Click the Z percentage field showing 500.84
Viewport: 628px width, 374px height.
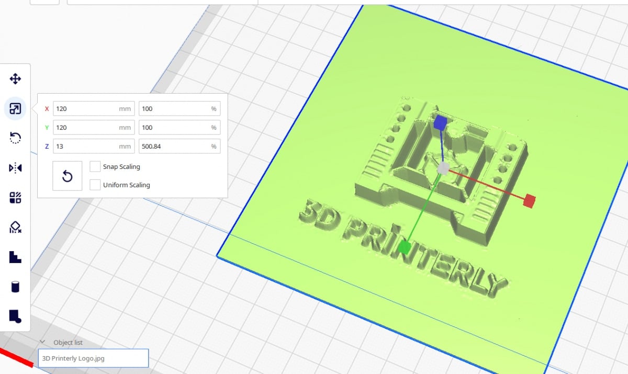(180, 146)
